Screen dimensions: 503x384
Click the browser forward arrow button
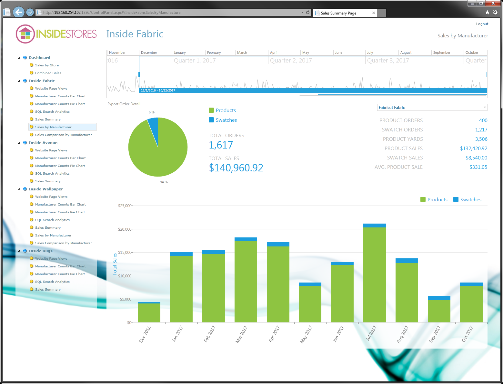click(30, 12)
